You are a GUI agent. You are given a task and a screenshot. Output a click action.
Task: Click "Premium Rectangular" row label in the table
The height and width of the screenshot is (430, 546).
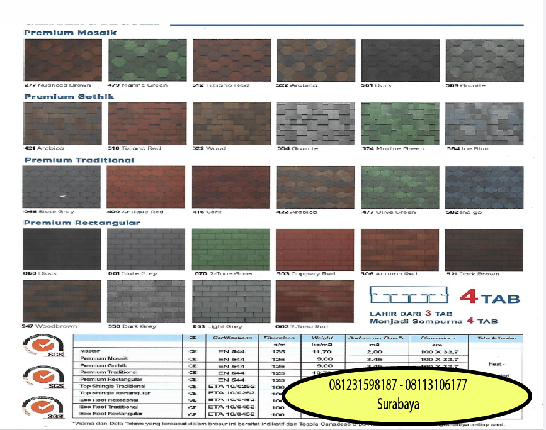pos(111,379)
